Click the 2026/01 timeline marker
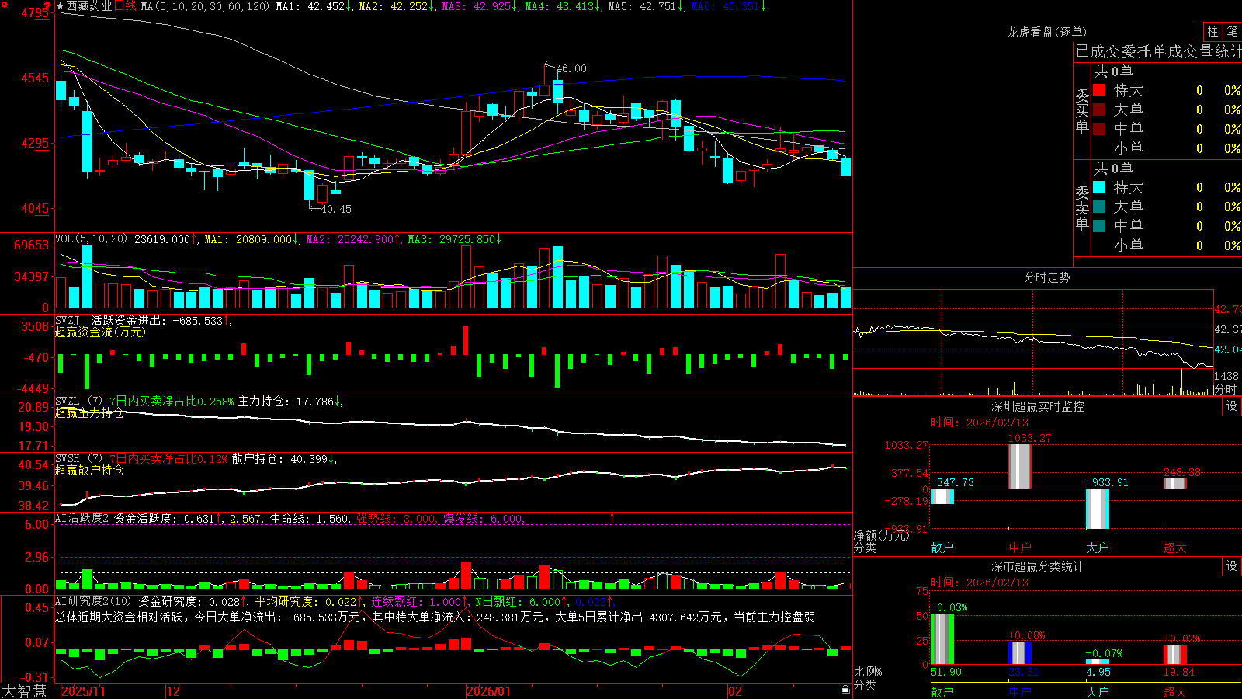1242x699 pixels. point(489,691)
